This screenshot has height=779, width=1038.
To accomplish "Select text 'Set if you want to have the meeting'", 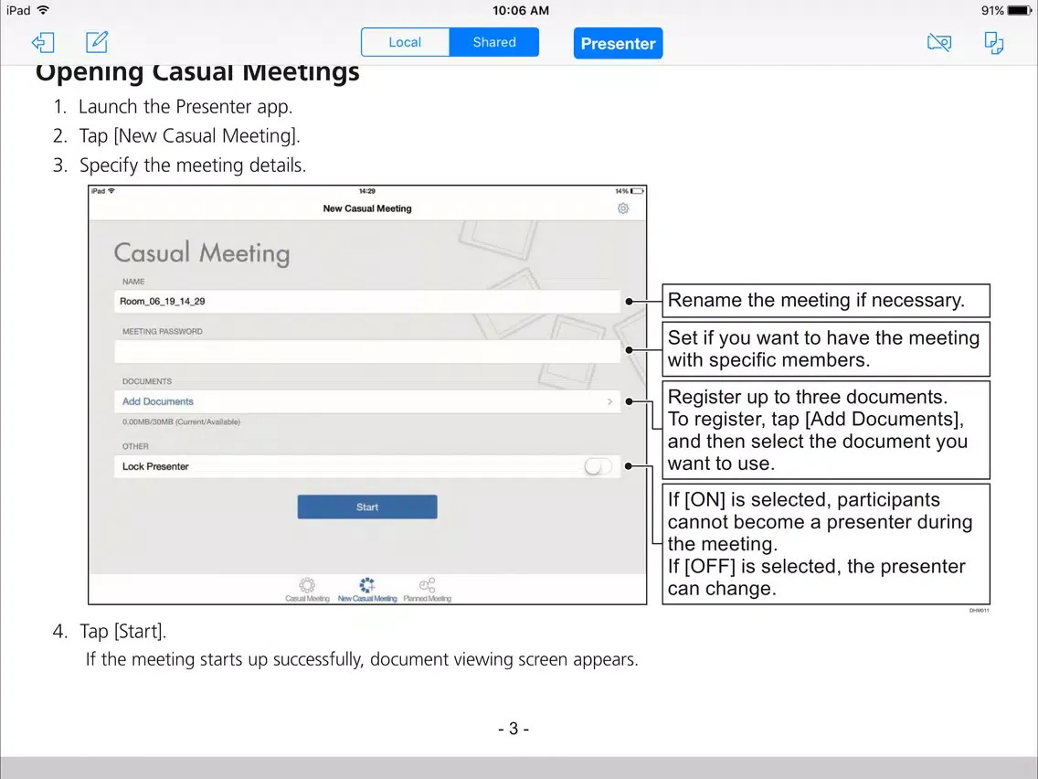I will coord(823,337).
